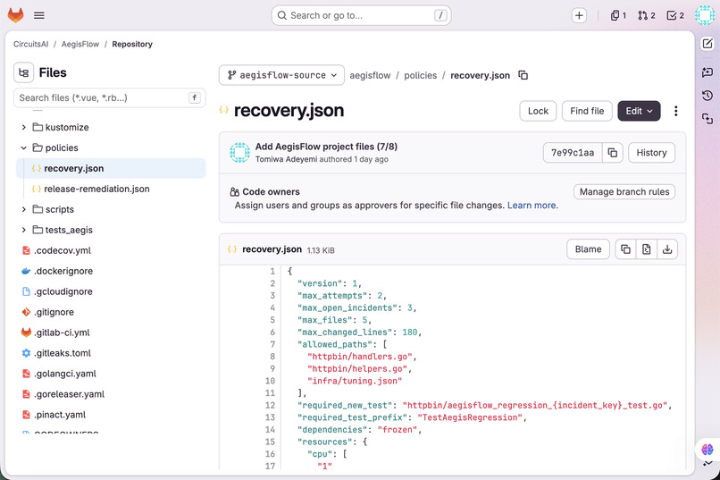Navigate to aegisflow path segment

(370, 75)
